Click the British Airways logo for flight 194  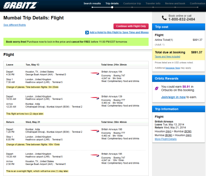click(95, 74)
